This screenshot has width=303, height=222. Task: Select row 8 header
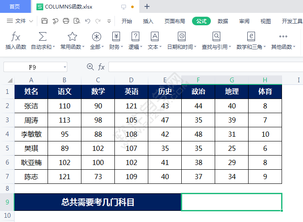pos(7,189)
